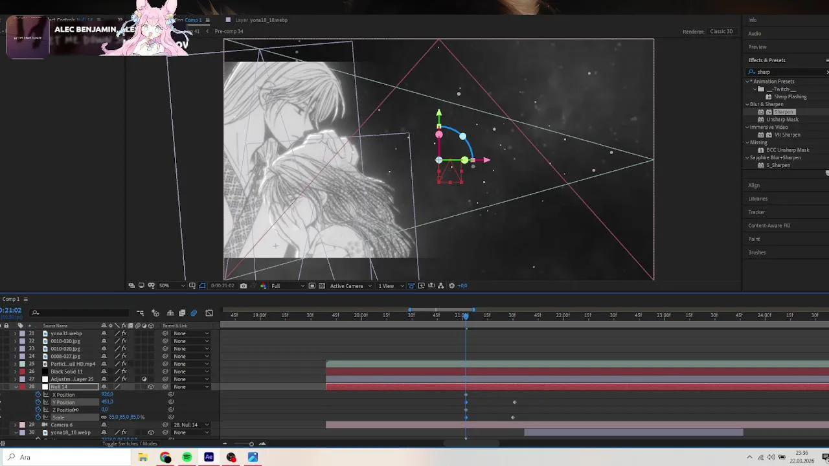Click the snapshot camera icon in the viewer
The image size is (829, 466).
click(244, 285)
